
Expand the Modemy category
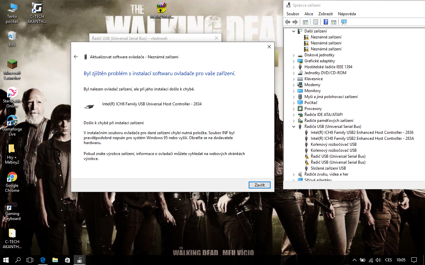tap(294, 85)
